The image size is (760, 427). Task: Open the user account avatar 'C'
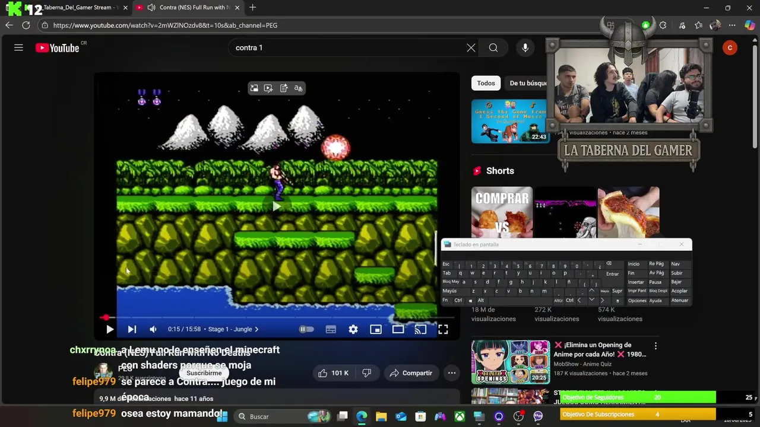(730, 47)
